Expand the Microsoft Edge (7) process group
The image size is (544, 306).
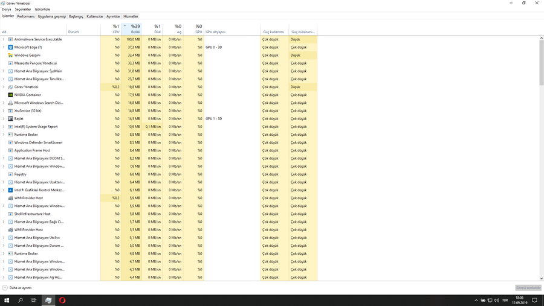click(x=4, y=47)
